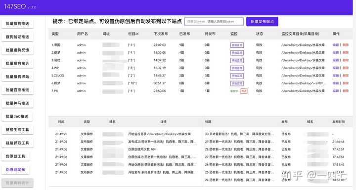Click the 详情 column header in the log
Screen dimensions: 356x190
click(x=164, y=122)
